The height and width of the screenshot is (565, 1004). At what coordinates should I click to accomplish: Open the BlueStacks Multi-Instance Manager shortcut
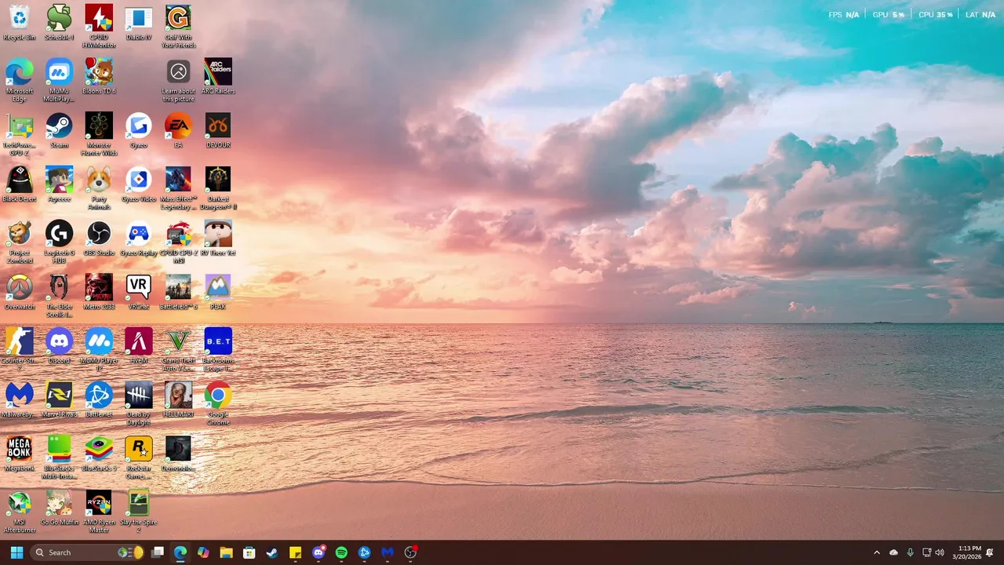tap(59, 458)
